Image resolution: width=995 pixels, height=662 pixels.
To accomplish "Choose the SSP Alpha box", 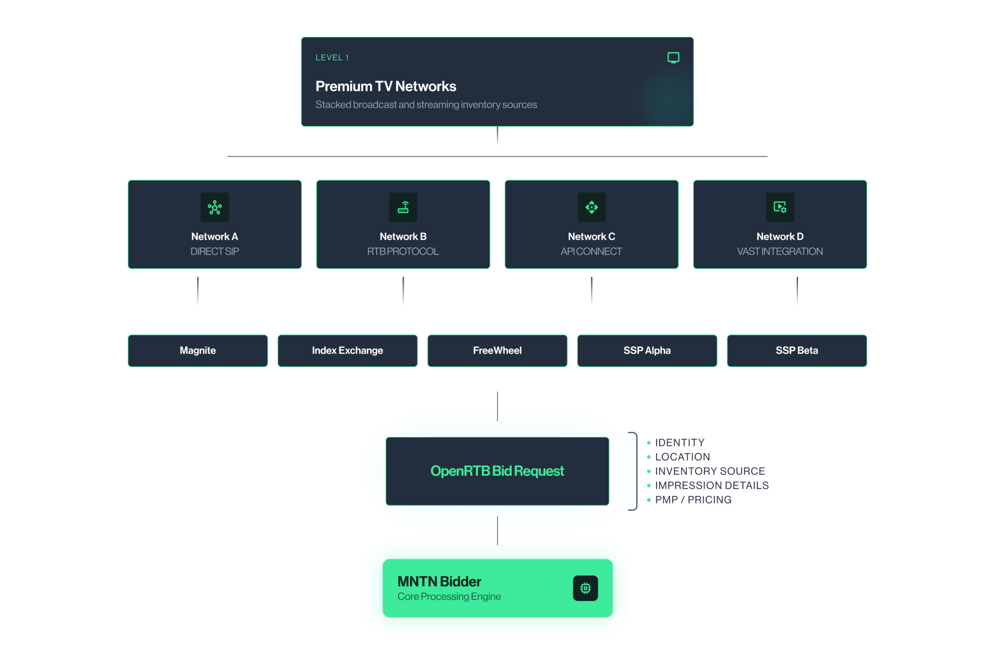I will coord(647,351).
